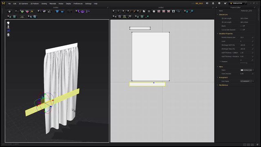Click edit pencil beside Particle Distance
Viewport: 261px width, 147px height.
click(252, 38)
